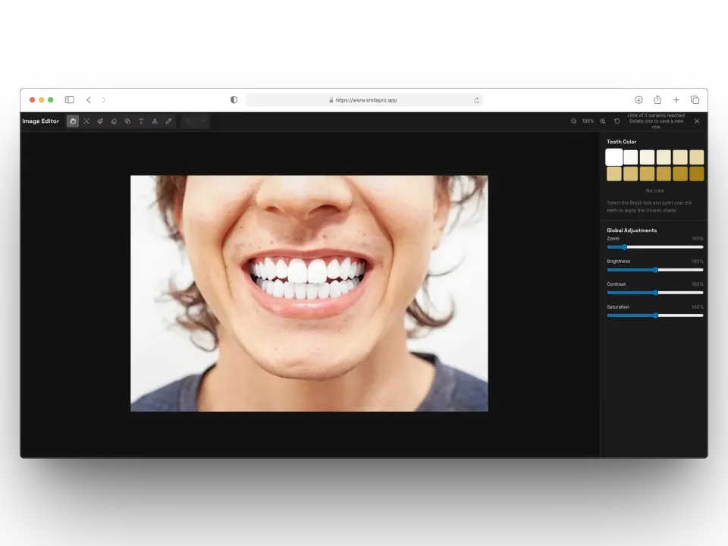Reload the page using the address bar refresh icon

[x=477, y=100]
